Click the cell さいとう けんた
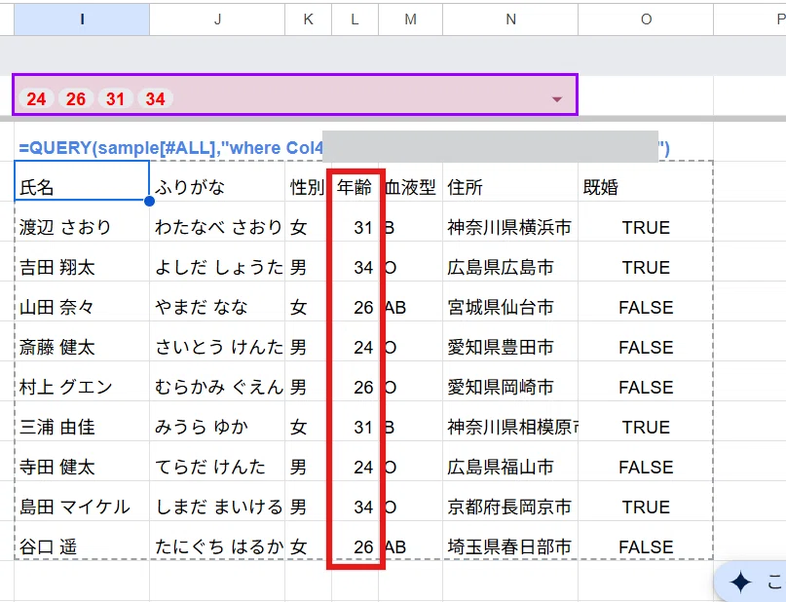Screen dimensions: 786x602 [x=217, y=341]
